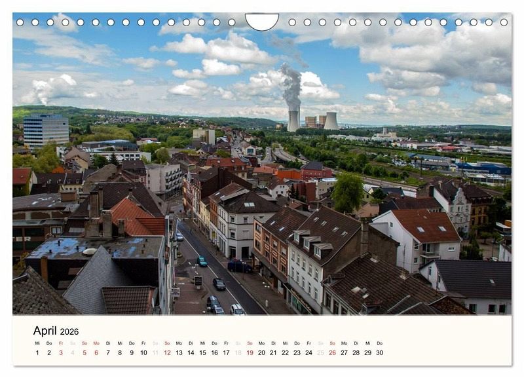
Task: Click the red Sunday date 19
Action: pyautogui.click(x=250, y=352)
